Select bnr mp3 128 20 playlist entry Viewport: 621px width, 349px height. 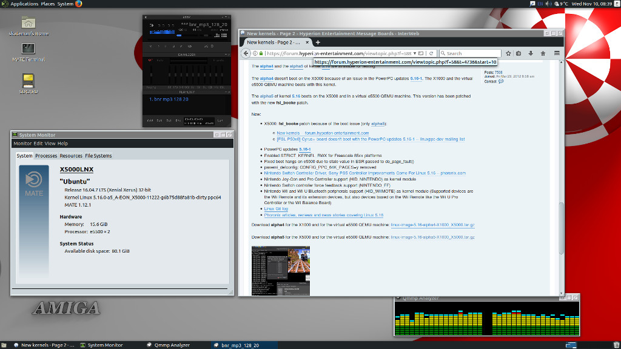(x=169, y=99)
